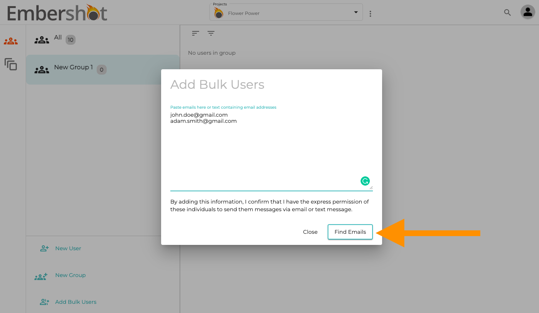Click the users group icon in left rail

(x=11, y=41)
